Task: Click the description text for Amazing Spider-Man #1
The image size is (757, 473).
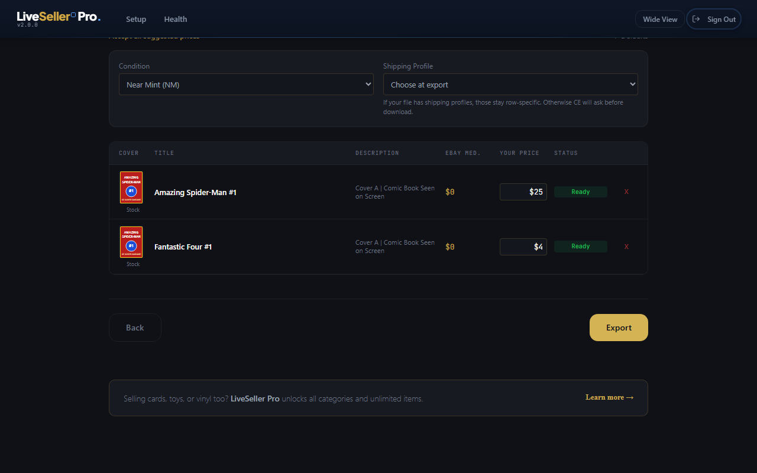Action: pyautogui.click(x=395, y=192)
